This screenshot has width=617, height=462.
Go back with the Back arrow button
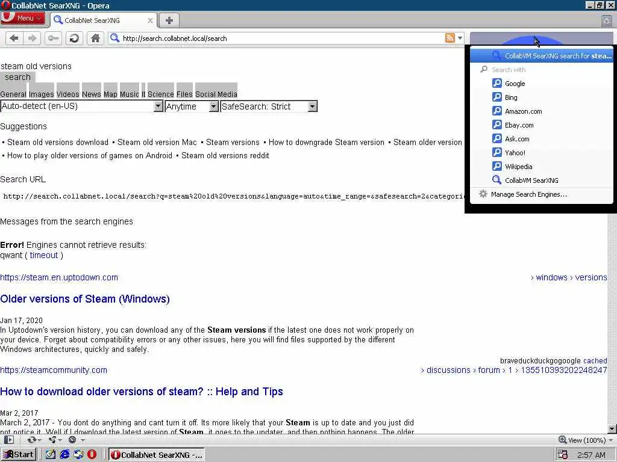tap(14, 38)
